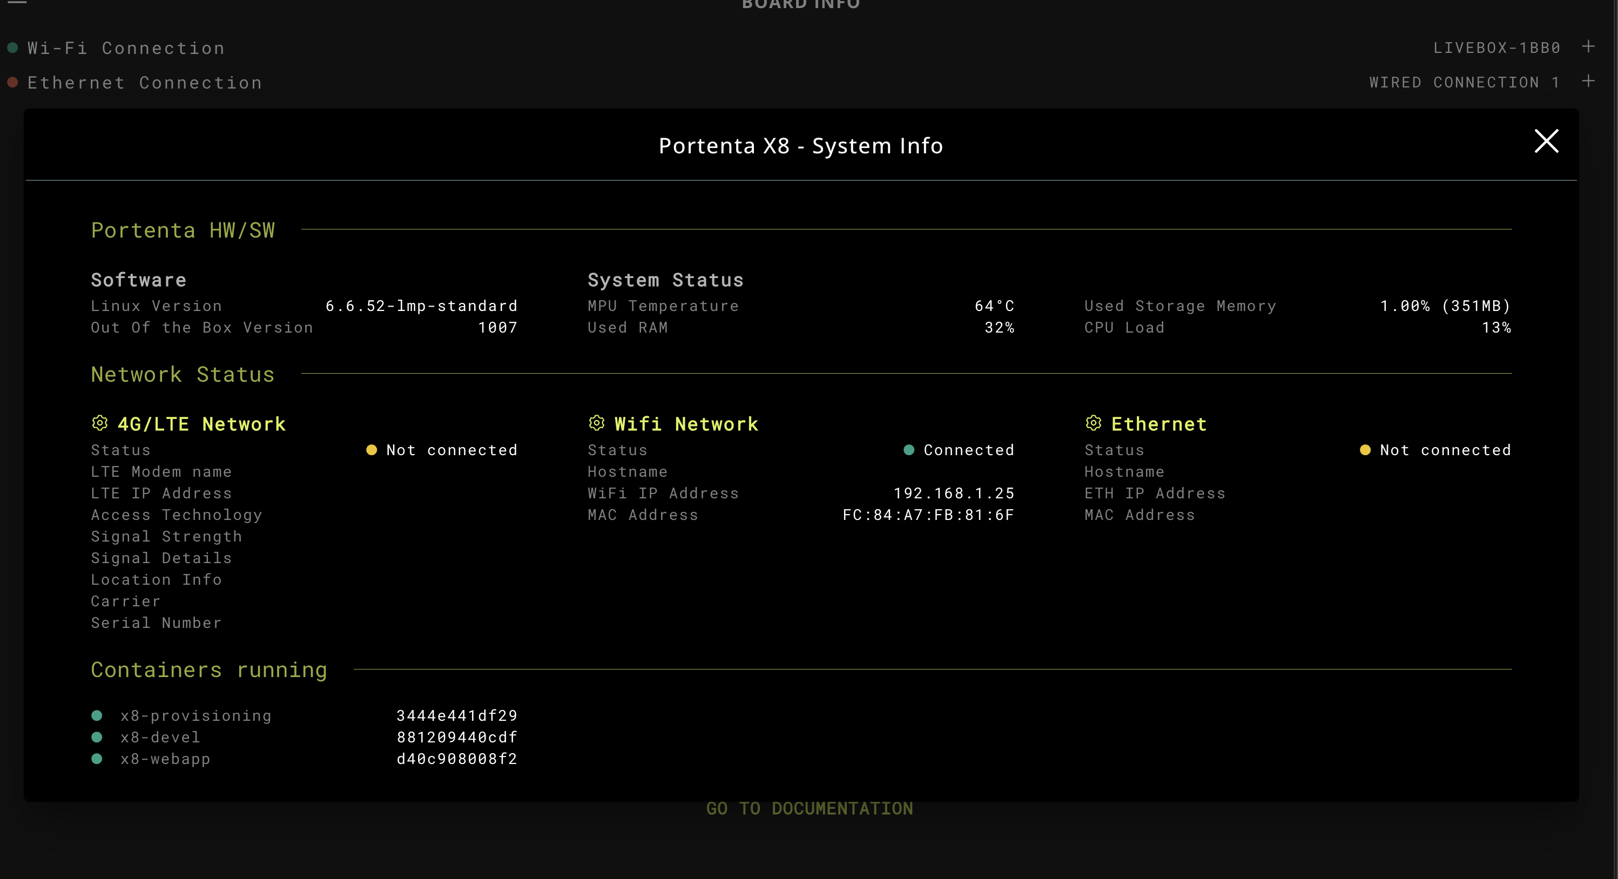This screenshot has height=879, width=1618.
Task: Click Wifi Connected status indicator
Action: click(959, 450)
